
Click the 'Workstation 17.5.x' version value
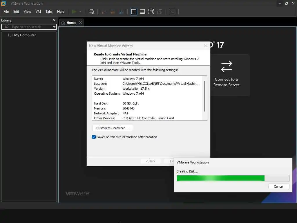tap(136, 89)
